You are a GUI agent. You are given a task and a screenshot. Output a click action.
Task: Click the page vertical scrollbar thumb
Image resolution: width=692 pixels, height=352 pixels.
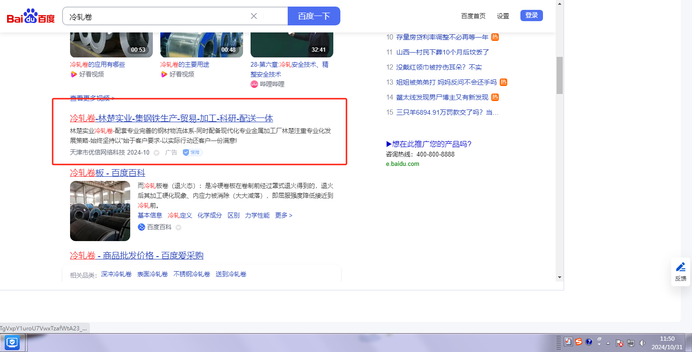[x=559, y=76]
